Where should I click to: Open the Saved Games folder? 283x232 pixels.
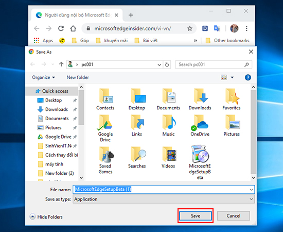coord(105,160)
